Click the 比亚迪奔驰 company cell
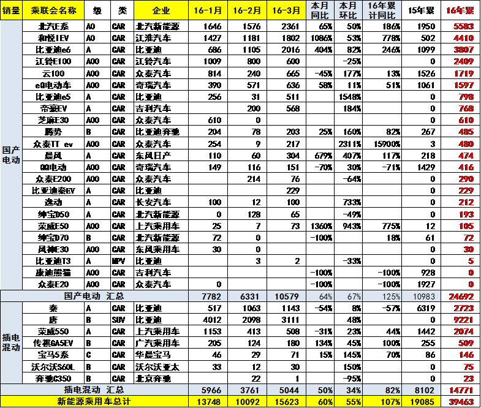The width and height of the screenshot is (481, 408). pyautogui.click(x=161, y=132)
